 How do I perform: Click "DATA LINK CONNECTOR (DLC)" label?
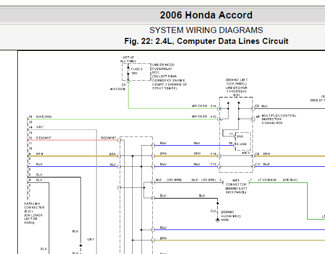pos(35,207)
